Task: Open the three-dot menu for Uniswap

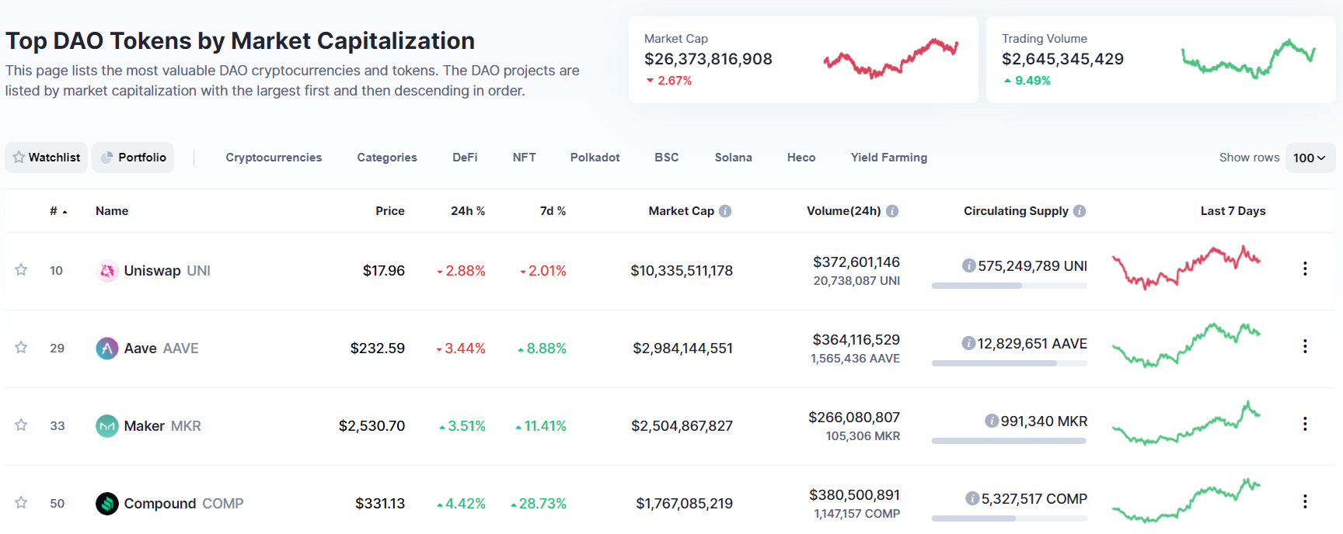Action: pos(1305,269)
